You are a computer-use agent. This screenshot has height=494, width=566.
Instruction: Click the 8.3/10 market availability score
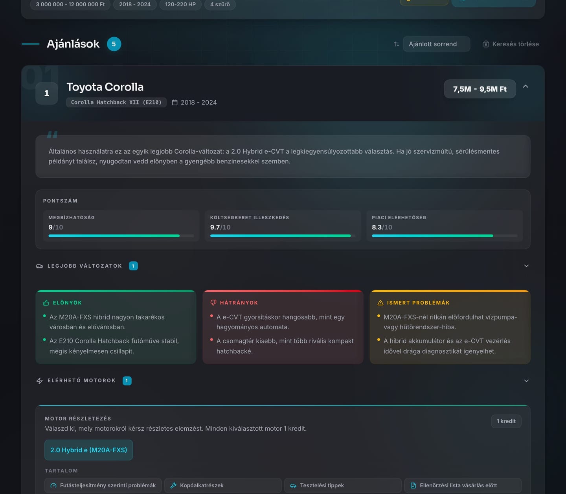click(x=382, y=227)
